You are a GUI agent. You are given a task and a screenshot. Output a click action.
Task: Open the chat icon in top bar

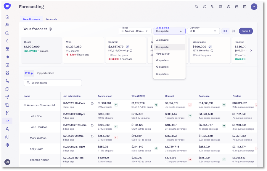(x=229, y=7)
